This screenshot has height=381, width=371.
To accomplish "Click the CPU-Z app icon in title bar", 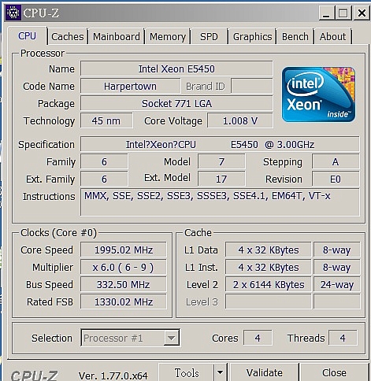I will (13, 13).
